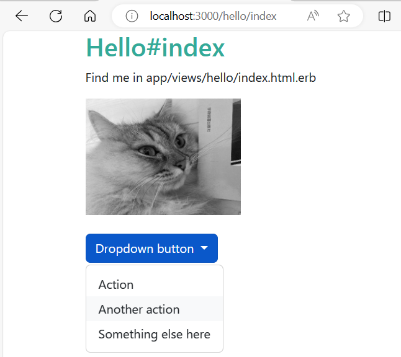Pick Something else here option

pos(155,334)
